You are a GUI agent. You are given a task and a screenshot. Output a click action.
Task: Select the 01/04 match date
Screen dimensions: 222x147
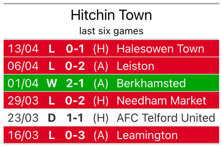pyautogui.click(x=23, y=83)
